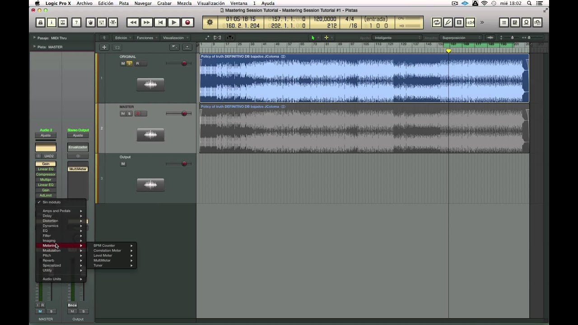Record-enable the ORIGINAL track
Screen dimensions: 578x325
[138, 64]
